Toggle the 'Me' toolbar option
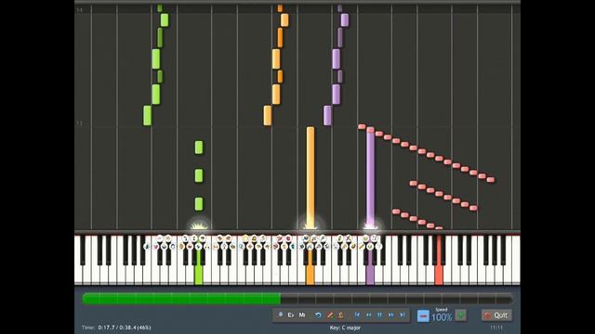Screen dimensions: 595x334 [302, 315]
